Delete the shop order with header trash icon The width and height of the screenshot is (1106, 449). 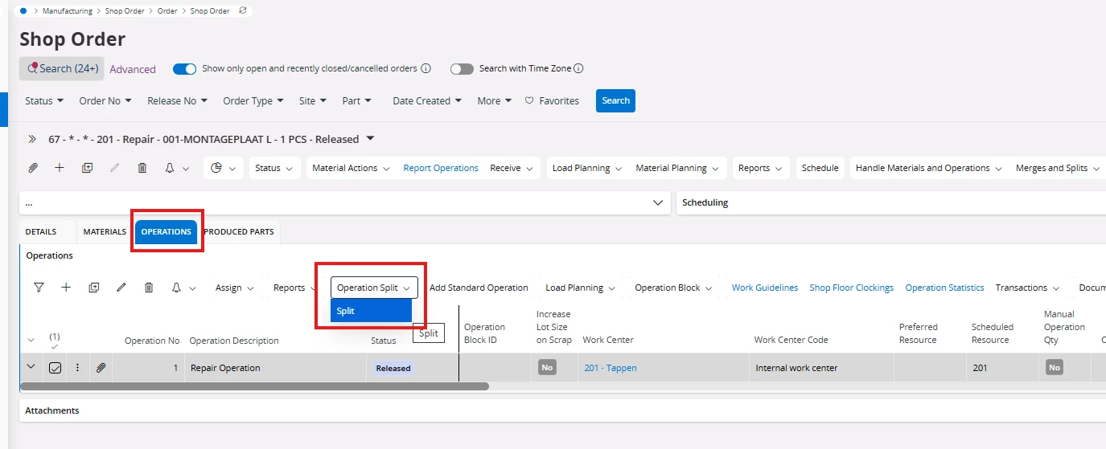pos(142,168)
